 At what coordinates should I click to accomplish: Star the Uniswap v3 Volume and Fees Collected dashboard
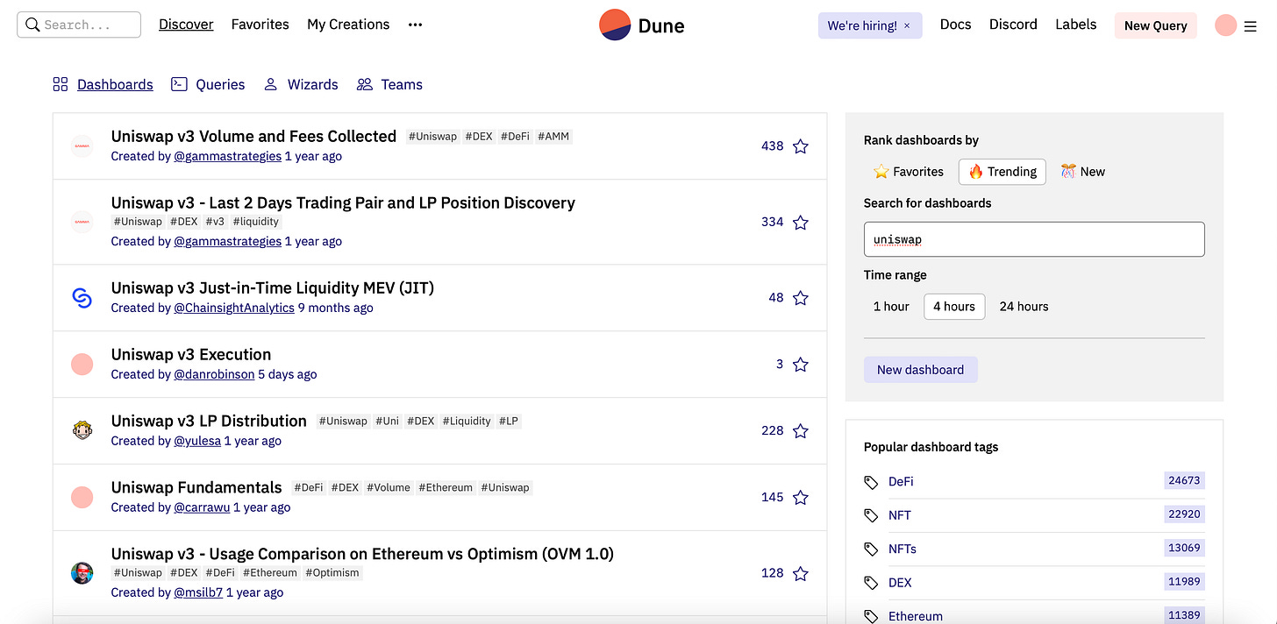pos(800,146)
